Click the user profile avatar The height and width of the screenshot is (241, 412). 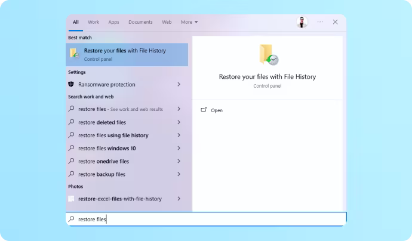click(302, 22)
